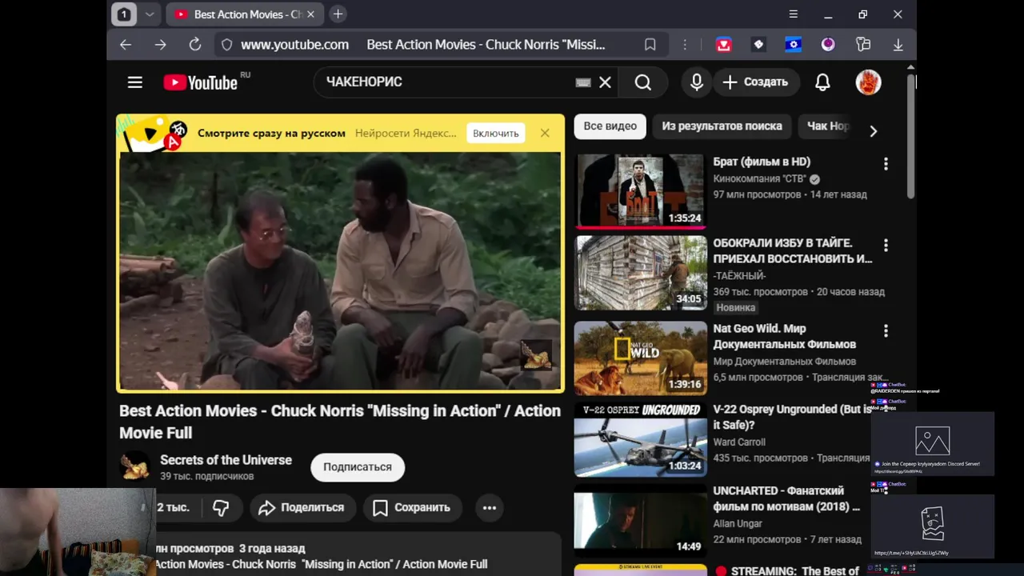
Task: Open Брат (фильм в HD) thumbnail
Action: coord(641,190)
